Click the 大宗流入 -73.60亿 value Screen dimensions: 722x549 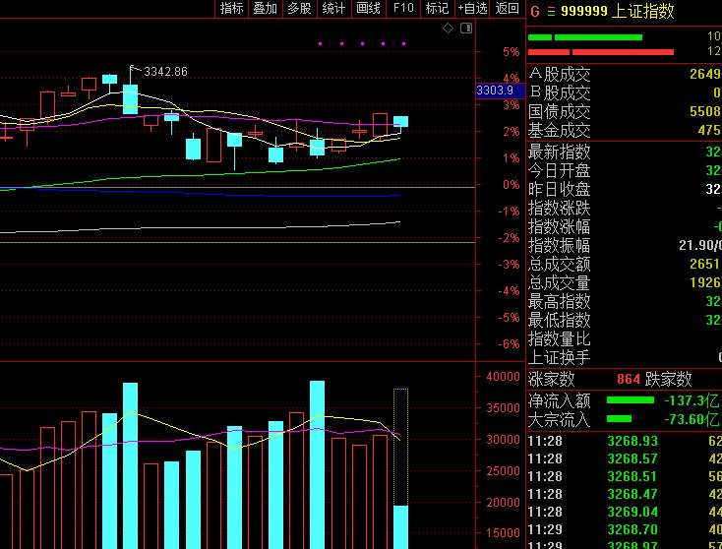[x=692, y=419]
